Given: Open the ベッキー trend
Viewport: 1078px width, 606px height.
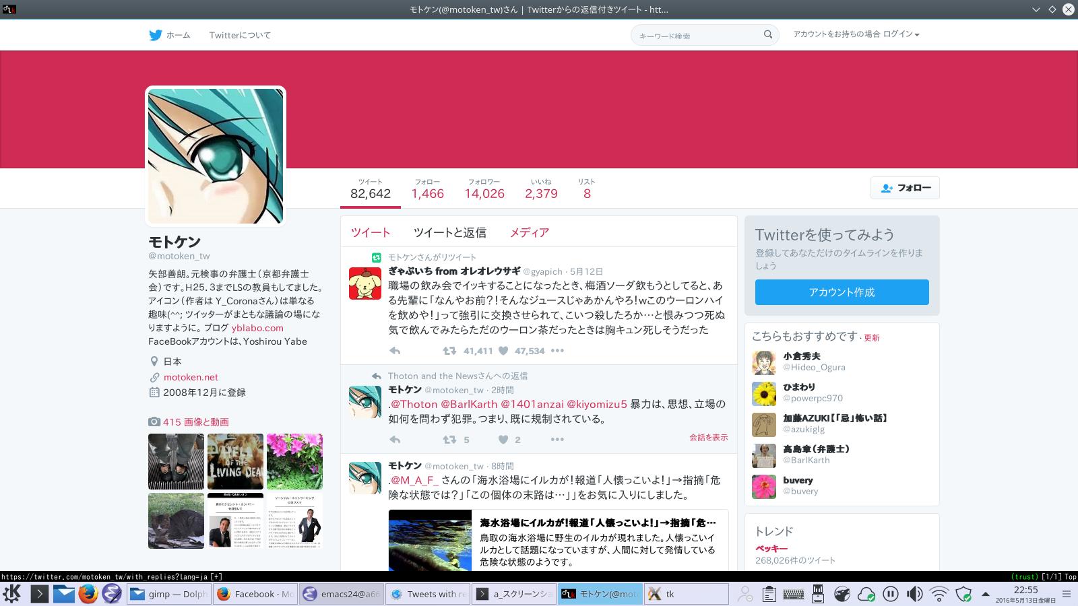Looking at the screenshot, I should 771,549.
